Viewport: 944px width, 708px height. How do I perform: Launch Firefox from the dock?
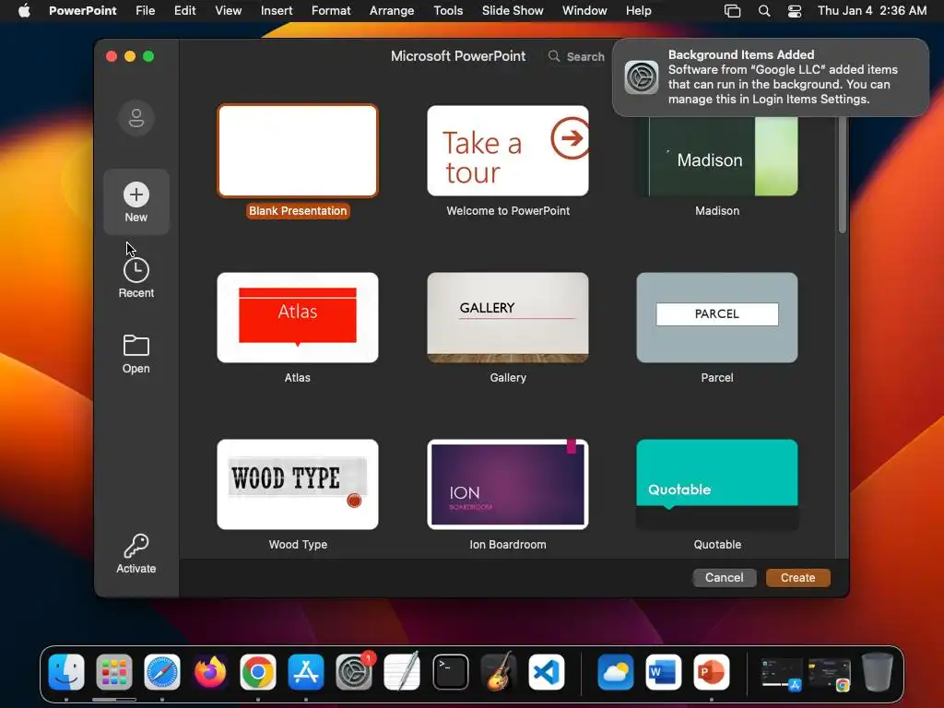(x=210, y=672)
